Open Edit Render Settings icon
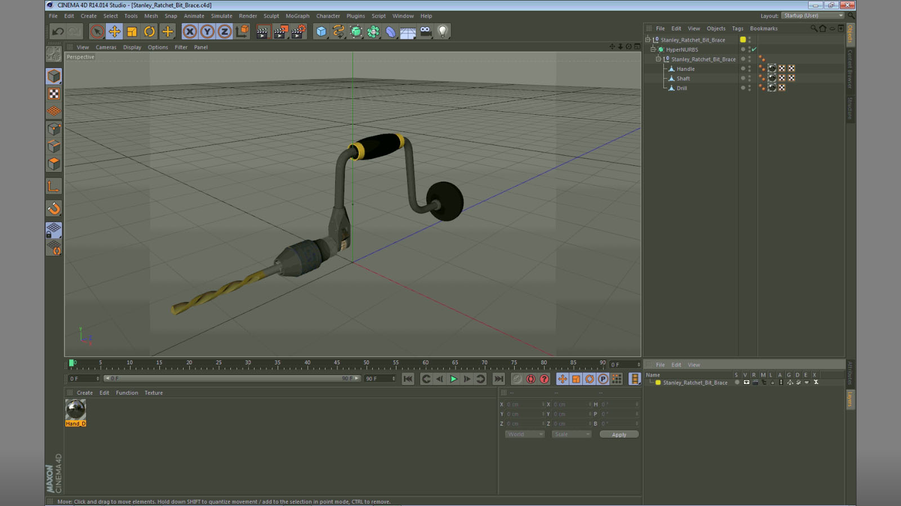Screen dimensions: 901x506 coord(298,31)
